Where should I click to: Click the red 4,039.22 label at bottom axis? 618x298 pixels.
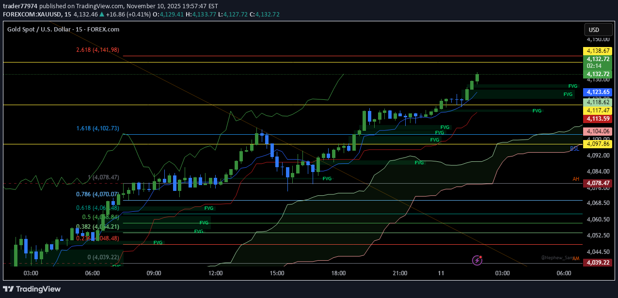click(598, 262)
